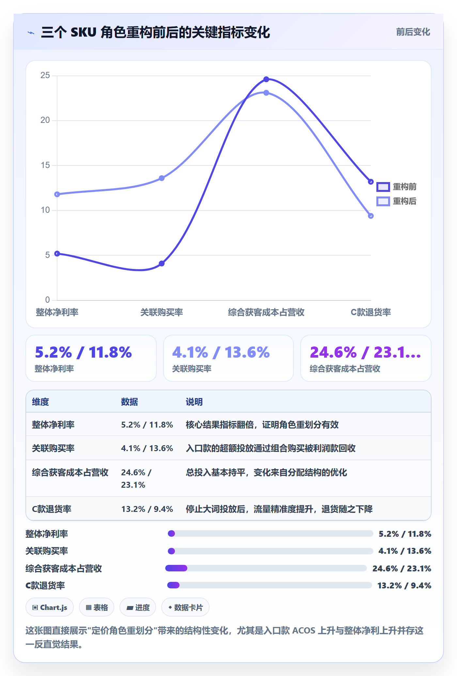Click the 4.1% / 13.6% data card
457x676 pixels.
(228, 358)
